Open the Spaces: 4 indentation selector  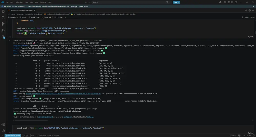click(233, 135)
